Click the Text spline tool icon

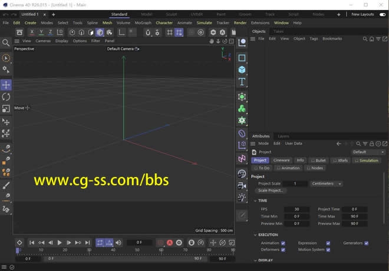pyautogui.click(x=242, y=82)
